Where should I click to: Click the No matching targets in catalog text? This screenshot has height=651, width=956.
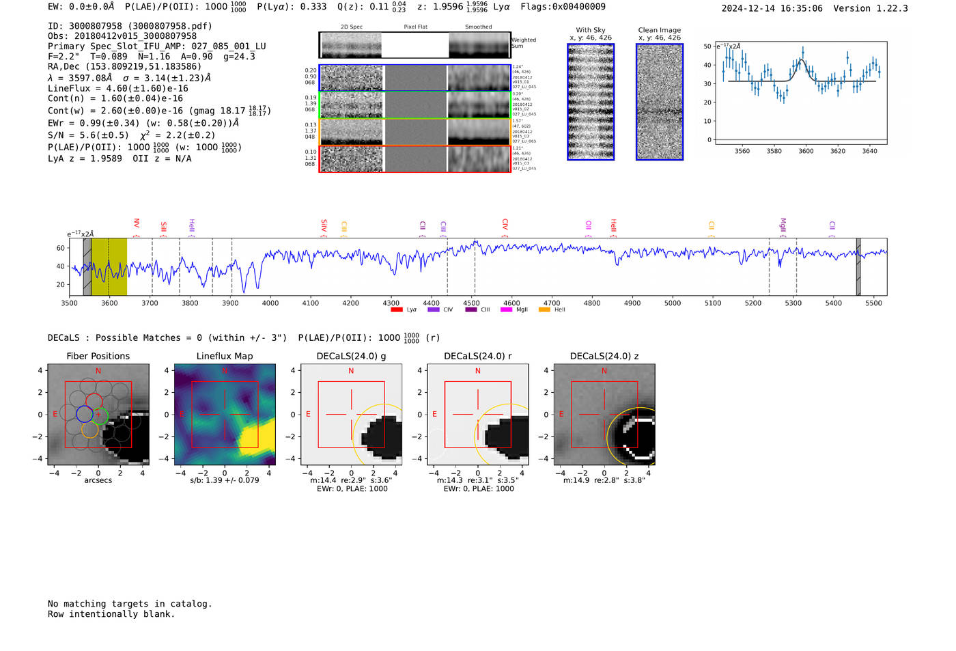[130, 604]
